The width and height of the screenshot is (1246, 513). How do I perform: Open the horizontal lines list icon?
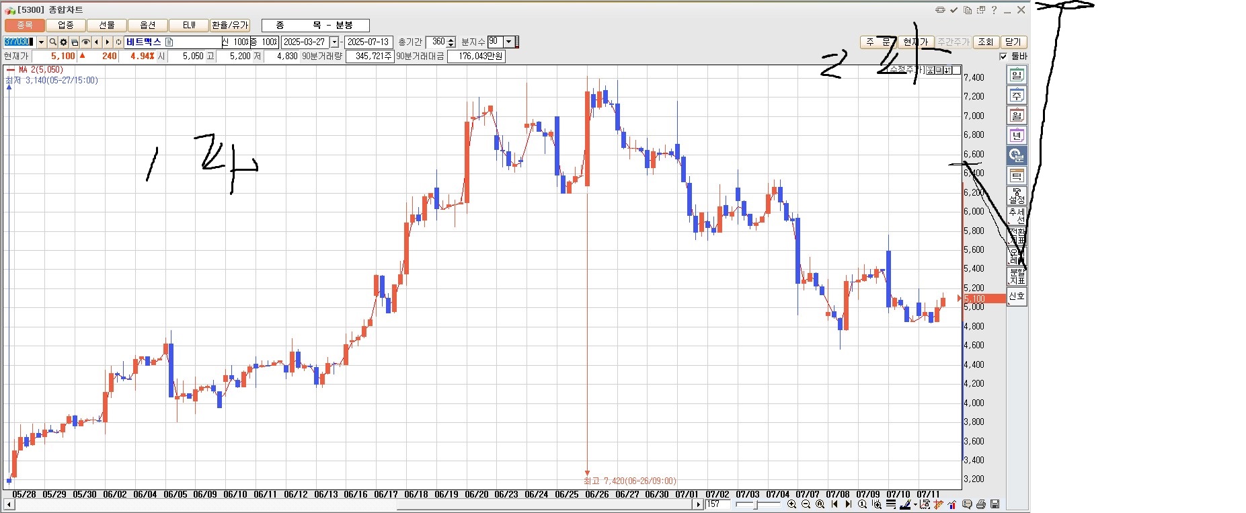[890, 504]
